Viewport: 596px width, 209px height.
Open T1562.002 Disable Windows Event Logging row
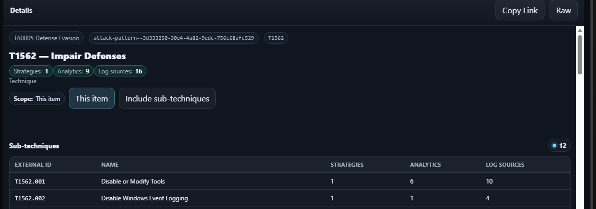[144, 198]
